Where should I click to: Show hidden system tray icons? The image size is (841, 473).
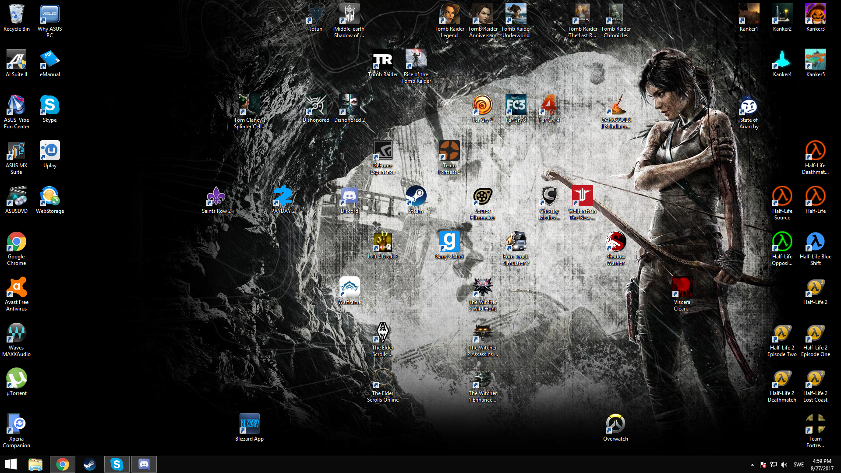pyautogui.click(x=752, y=465)
